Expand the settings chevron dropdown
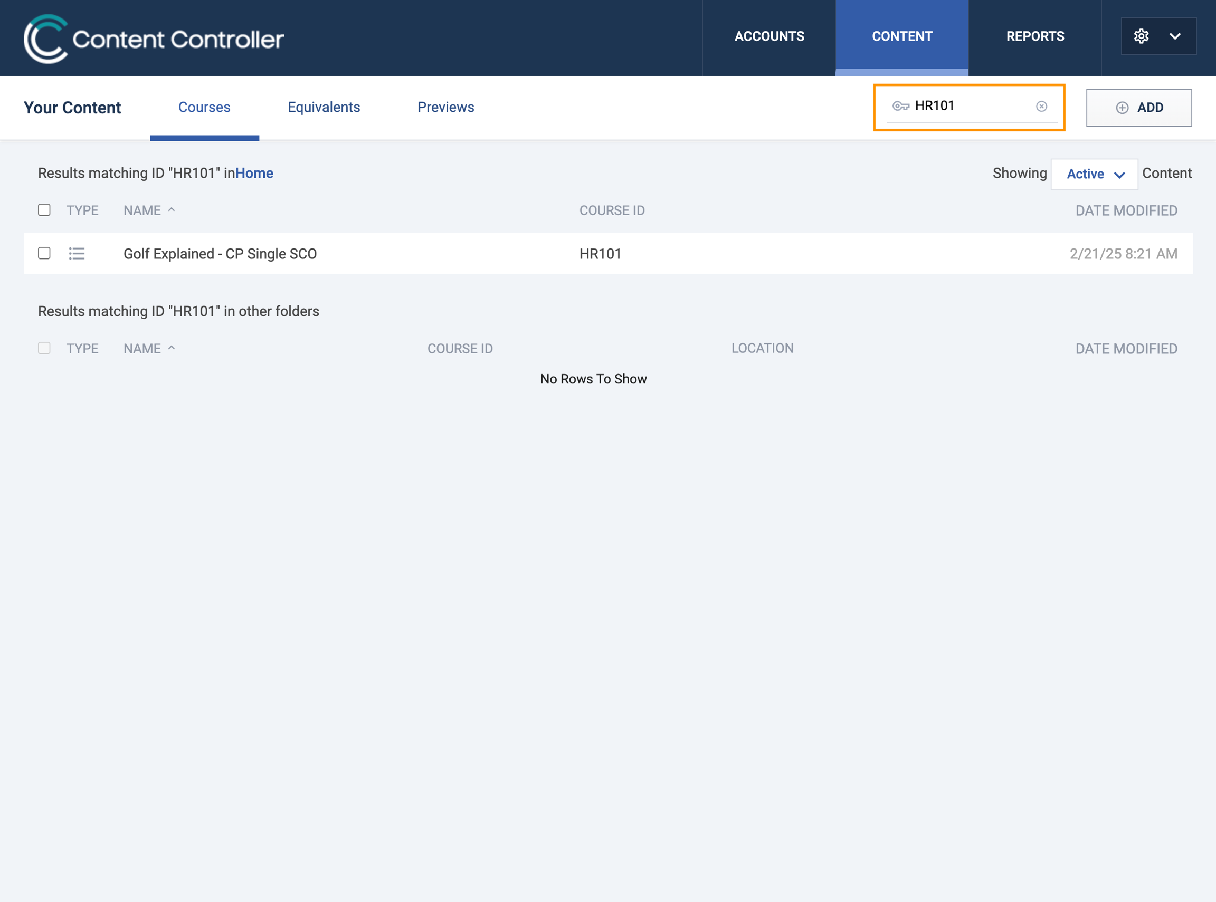The width and height of the screenshot is (1216, 902). 1175,36
